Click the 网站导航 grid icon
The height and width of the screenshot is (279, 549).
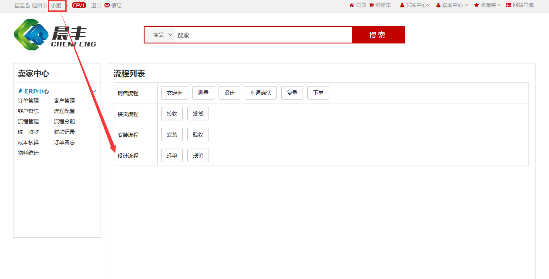coord(509,5)
